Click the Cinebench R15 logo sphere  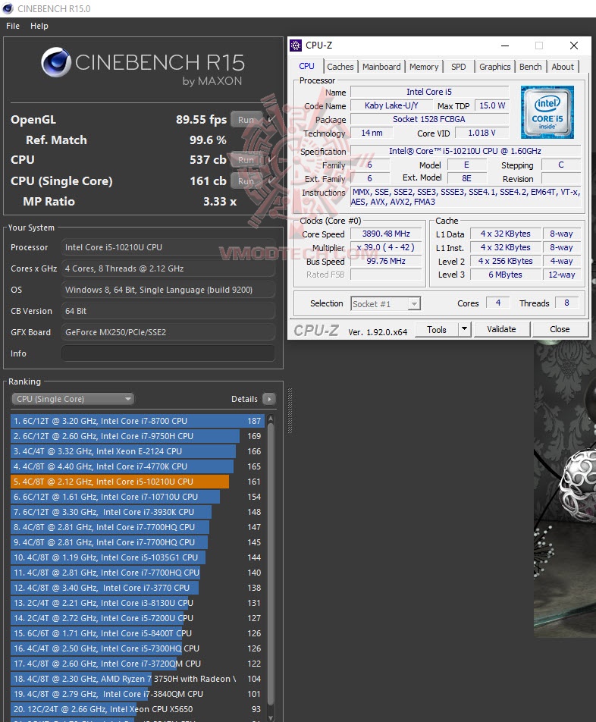55,62
